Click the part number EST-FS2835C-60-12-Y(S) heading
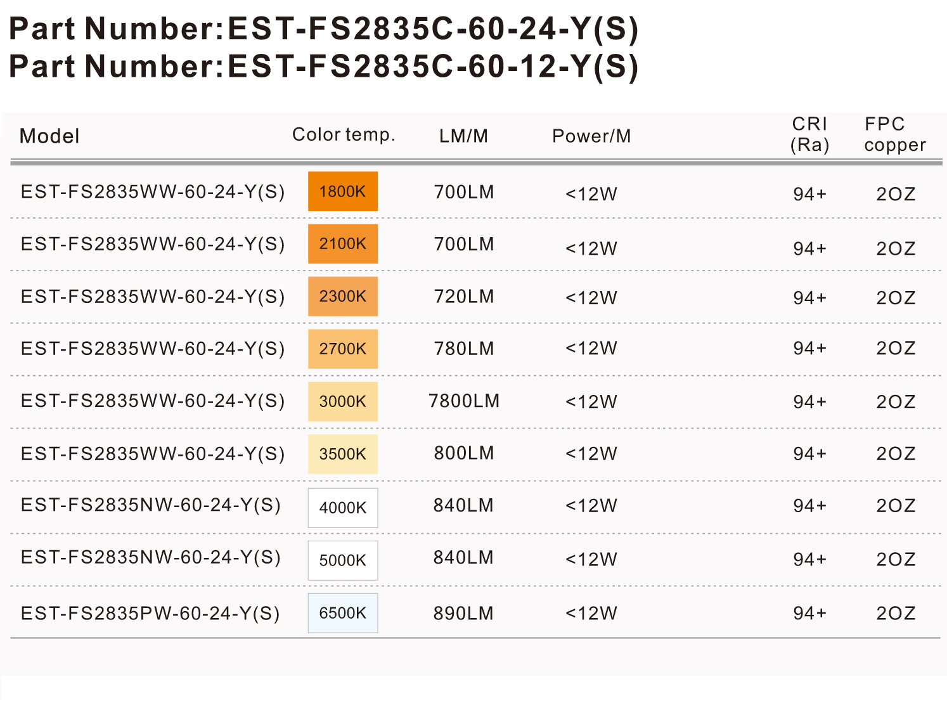The width and height of the screenshot is (947, 703). pos(323,67)
